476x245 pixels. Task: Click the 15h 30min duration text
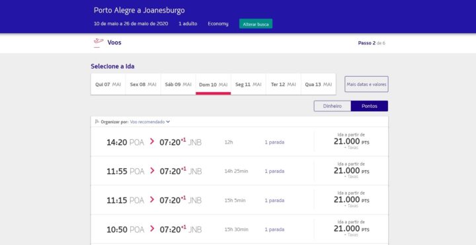coord(236,230)
